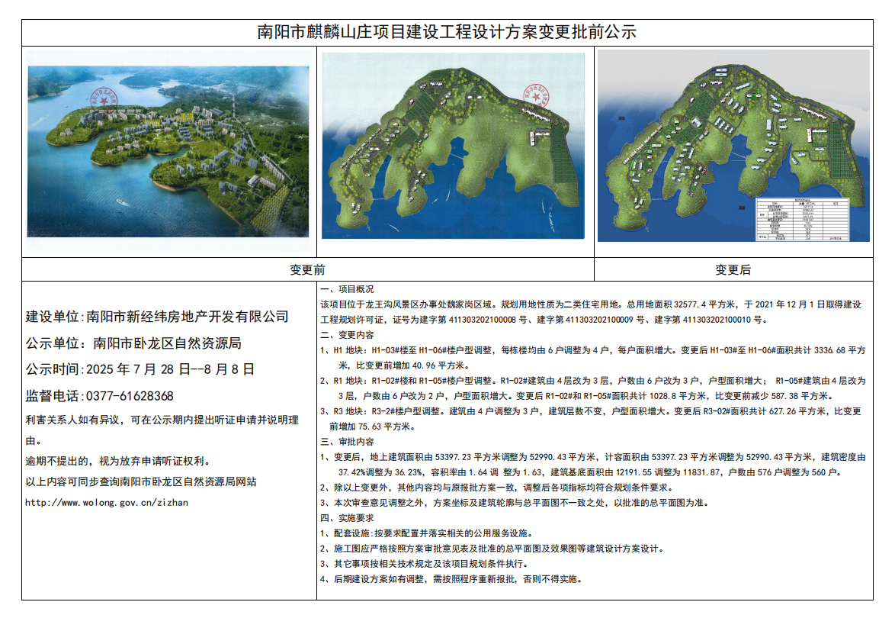Click the 施工图应严格按照方案审批意见表 line
The height and width of the screenshot is (631, 895).
492,548
